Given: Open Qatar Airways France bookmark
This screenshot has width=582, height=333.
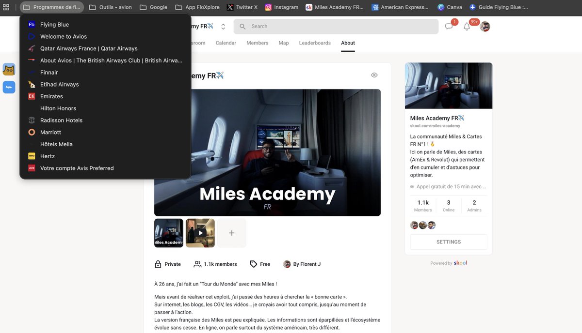Looking at the screenshot, I should tap(105, 48).
